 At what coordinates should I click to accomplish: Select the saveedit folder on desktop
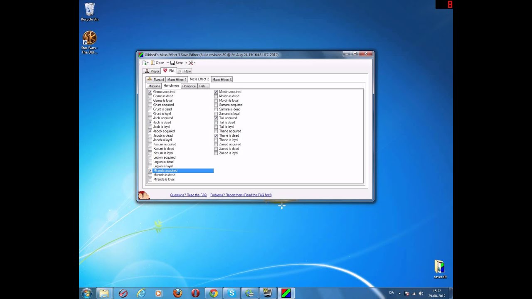point(440,269)
